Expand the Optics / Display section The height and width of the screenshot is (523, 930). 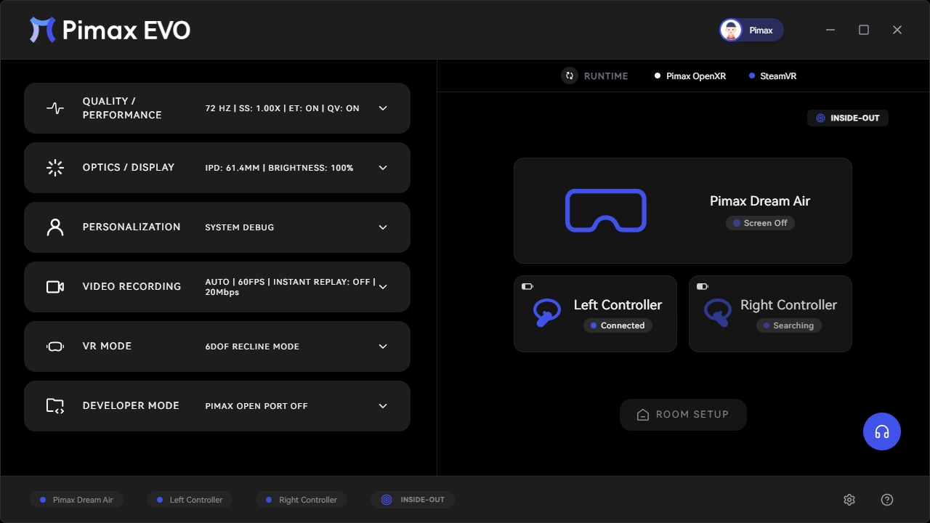tap(383, 168)
